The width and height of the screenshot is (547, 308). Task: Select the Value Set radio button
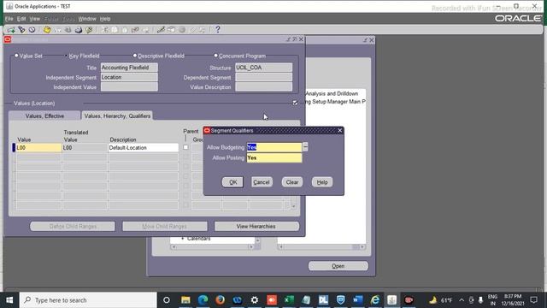point(16,56)
